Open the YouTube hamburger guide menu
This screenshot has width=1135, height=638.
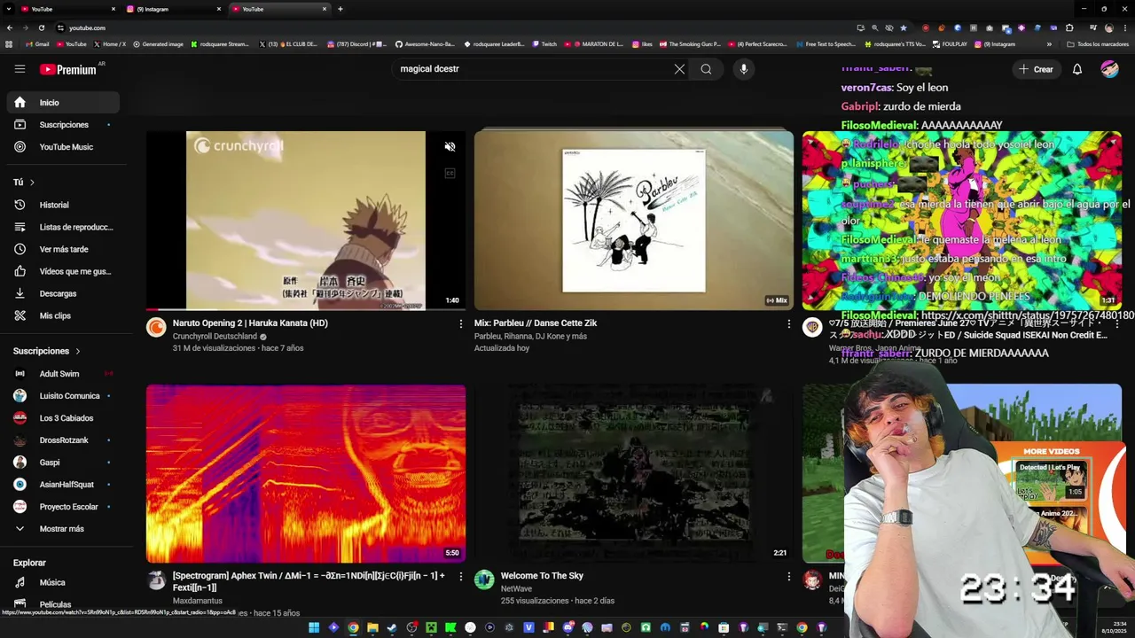pos(20,69)
